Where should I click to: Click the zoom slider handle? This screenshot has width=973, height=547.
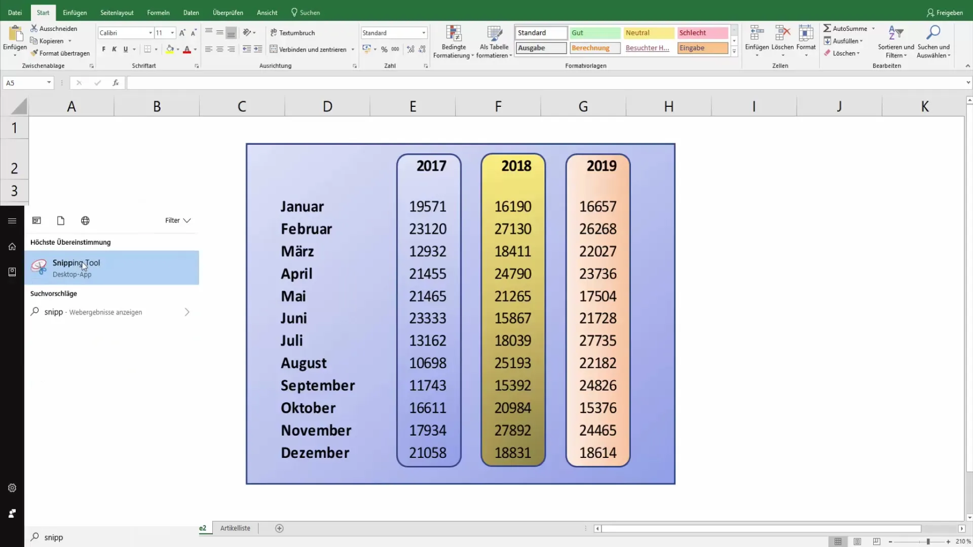click(928, 541)
